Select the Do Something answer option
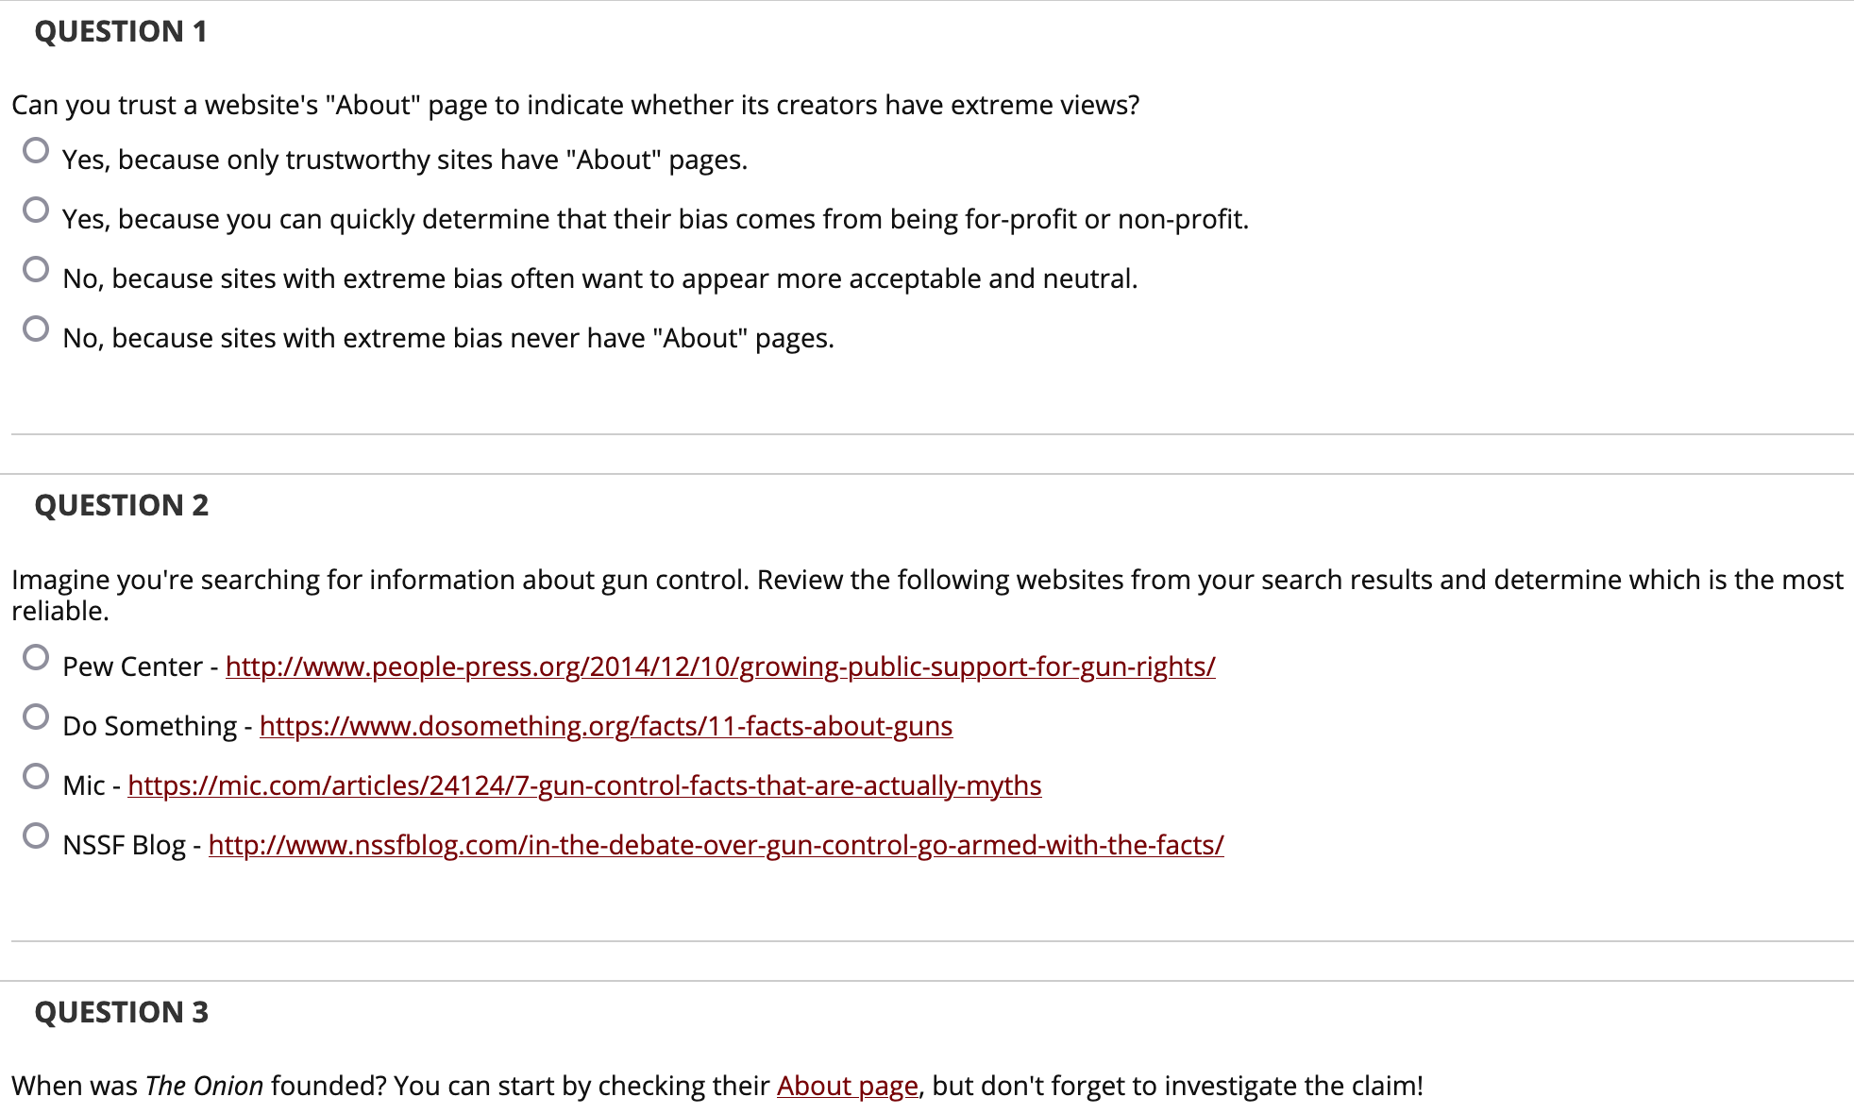1854x1114 pixels. pos(36,716)
